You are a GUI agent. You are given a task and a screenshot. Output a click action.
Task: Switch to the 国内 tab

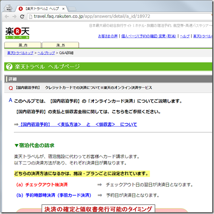[23, 45]
